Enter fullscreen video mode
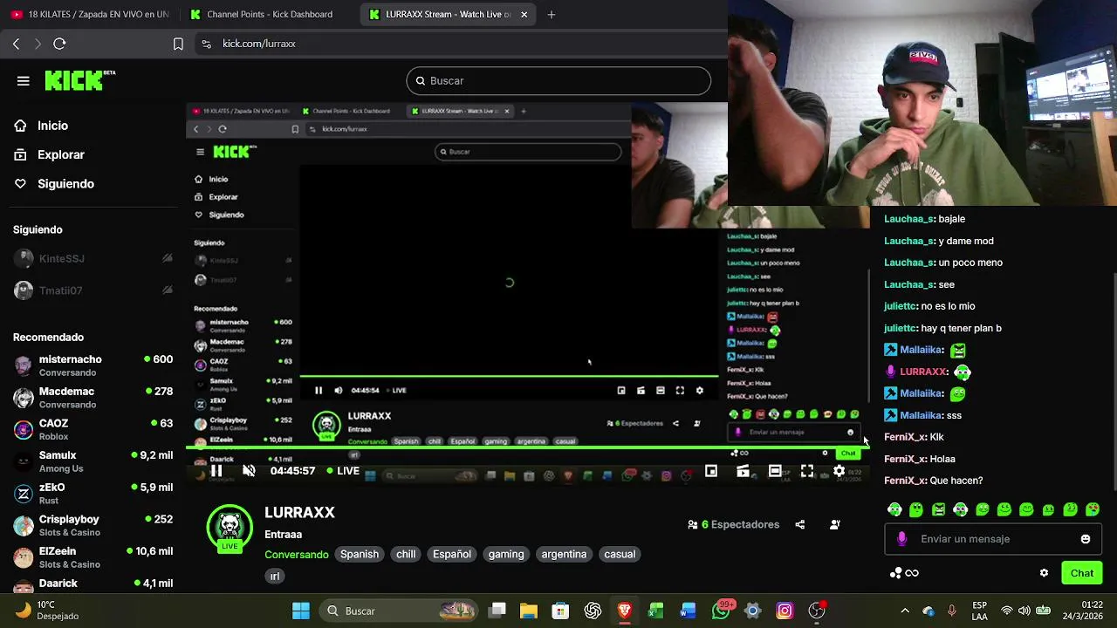Viewport: 1117px width, 628px height. coord(806,471)
